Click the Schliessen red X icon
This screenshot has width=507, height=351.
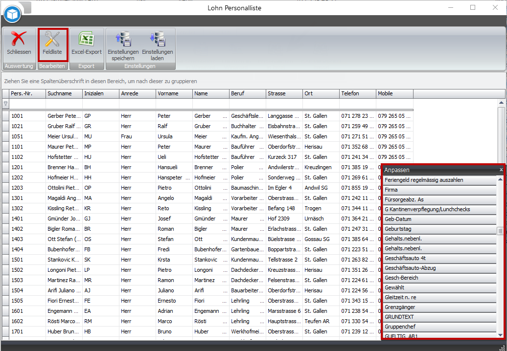point(19,39)
